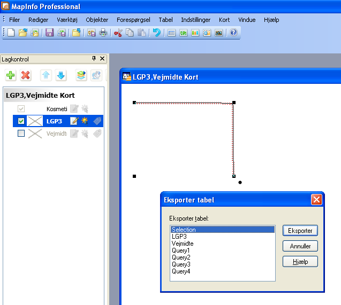
Task: Click the Save Workspace toolbar icon
Action: [x=62, y=33]
